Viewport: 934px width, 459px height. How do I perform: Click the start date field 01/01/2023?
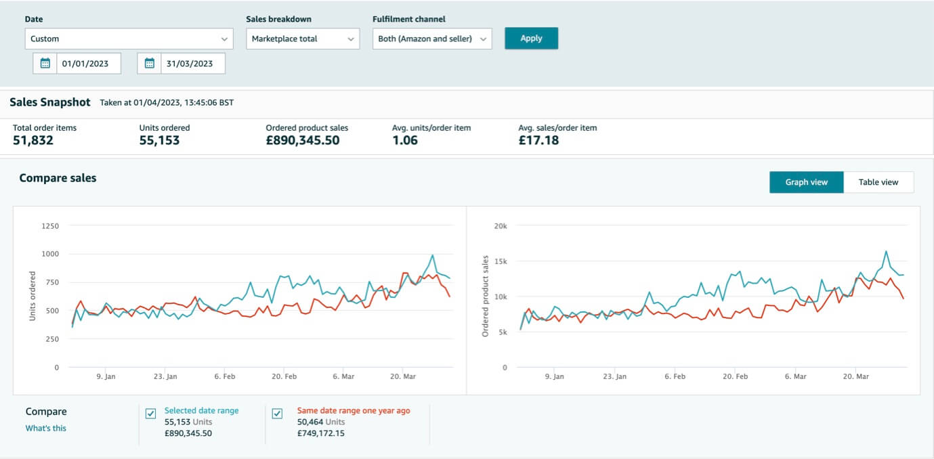pyautogui.click(x=88, y=64)
